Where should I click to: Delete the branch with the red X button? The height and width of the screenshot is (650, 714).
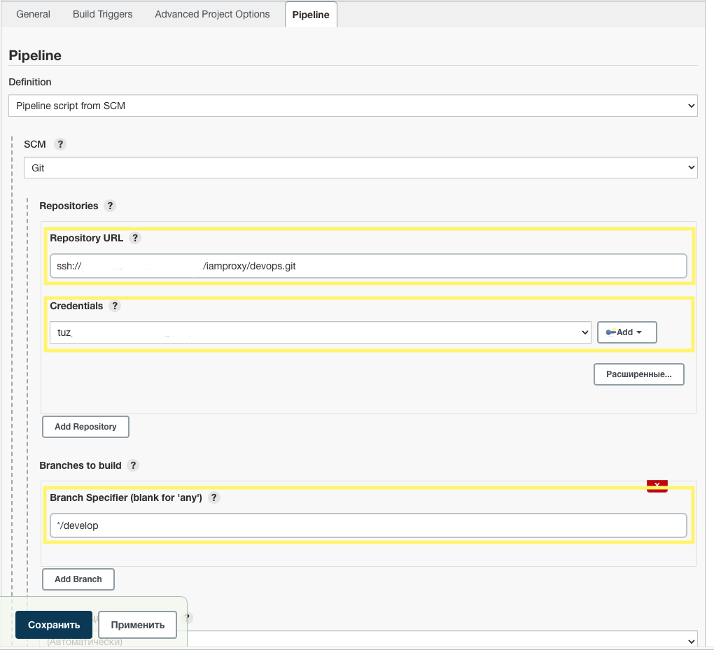click(x=657, y=486)
